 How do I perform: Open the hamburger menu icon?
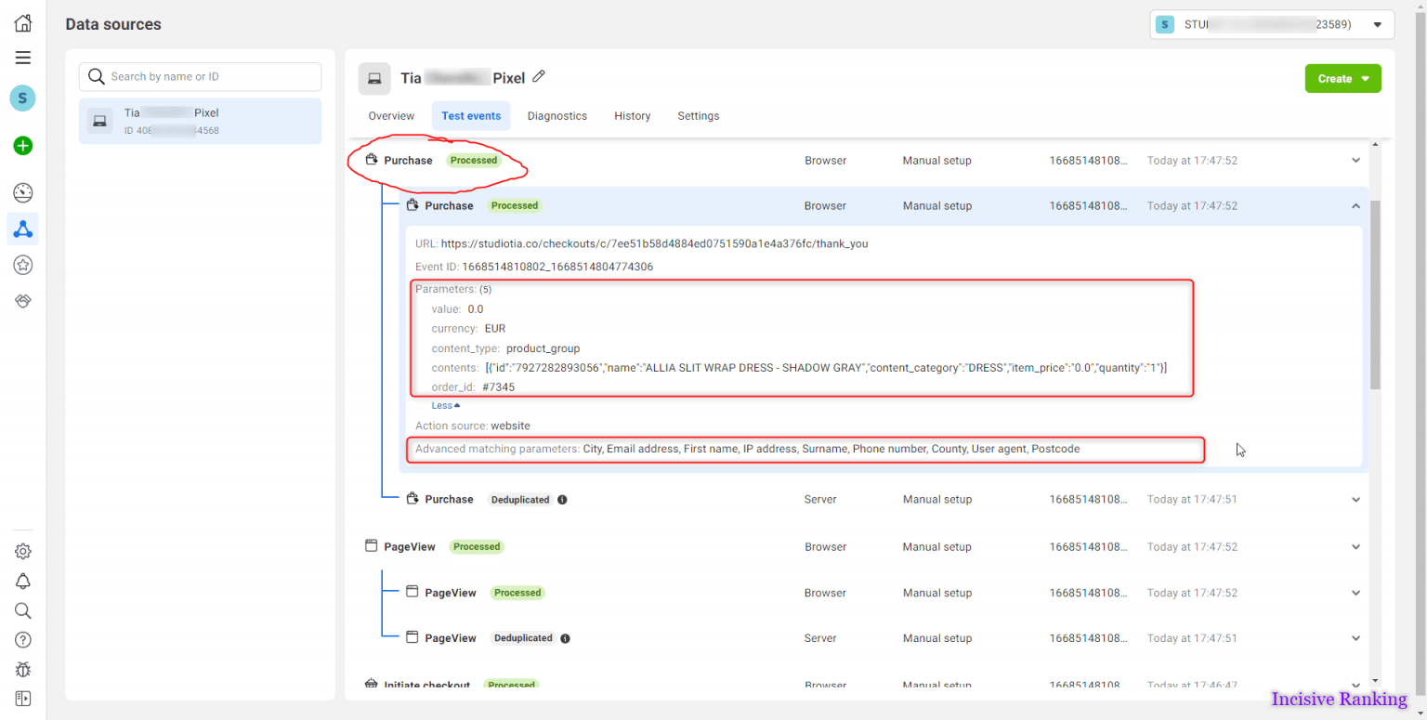(x=23, y=58)
